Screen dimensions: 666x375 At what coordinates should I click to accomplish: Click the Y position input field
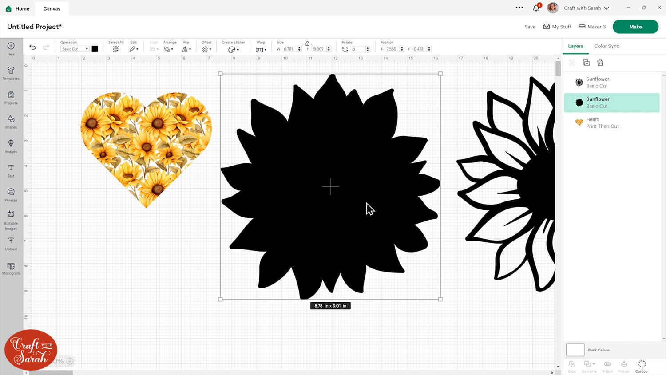pos(419,49)
